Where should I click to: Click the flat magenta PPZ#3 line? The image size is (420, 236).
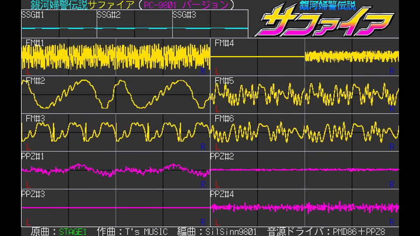115,207
